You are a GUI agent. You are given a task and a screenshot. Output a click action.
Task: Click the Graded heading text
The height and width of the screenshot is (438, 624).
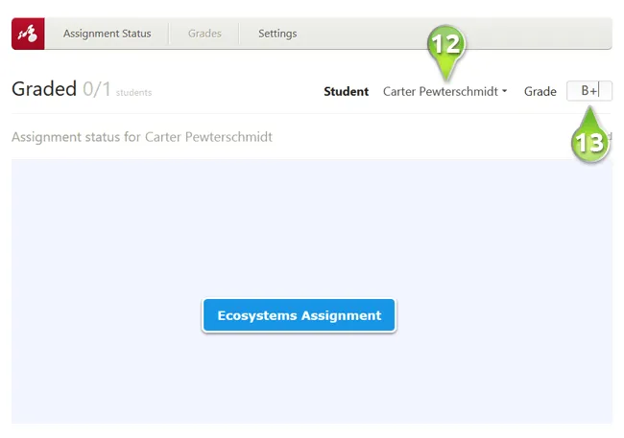pyautogui.click(x=43, y=89)
